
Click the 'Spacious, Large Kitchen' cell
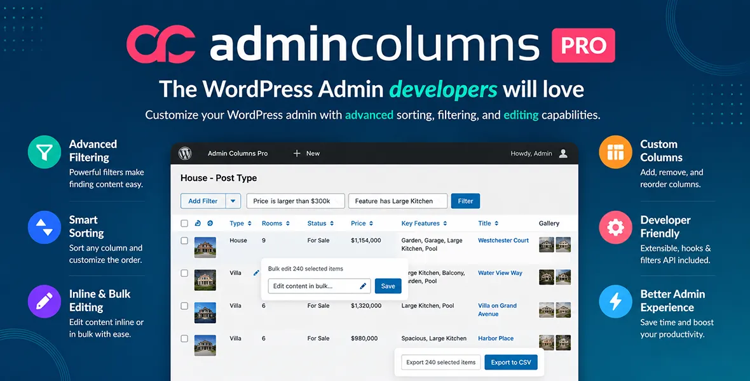point(434,338)
